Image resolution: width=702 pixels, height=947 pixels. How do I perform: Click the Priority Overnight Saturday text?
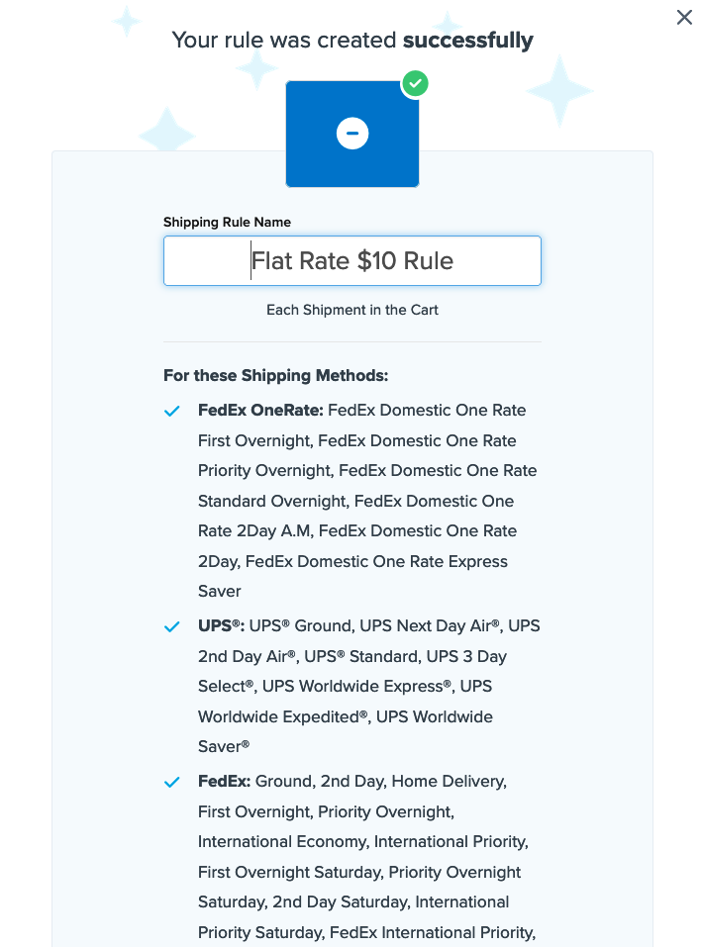[455, 873]
